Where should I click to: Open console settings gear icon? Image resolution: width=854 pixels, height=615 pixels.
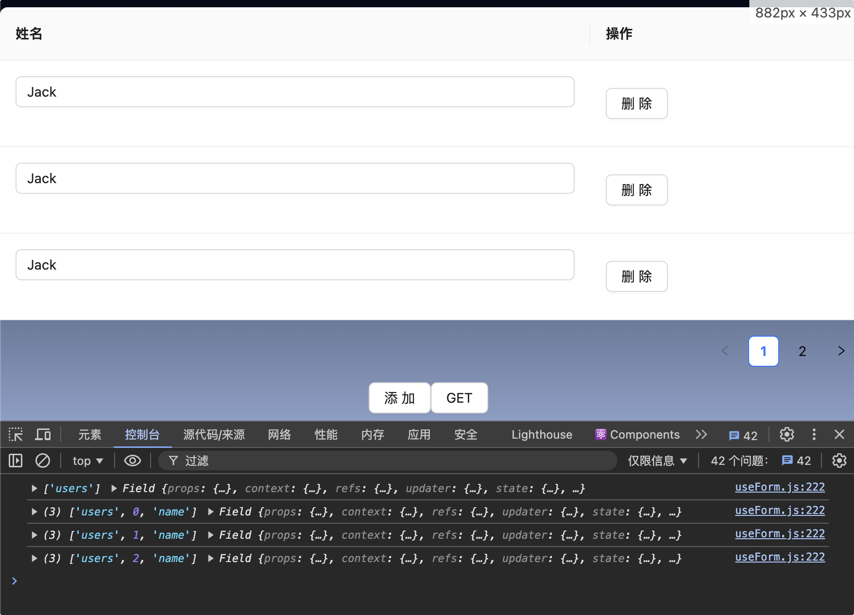coord(839,461)
